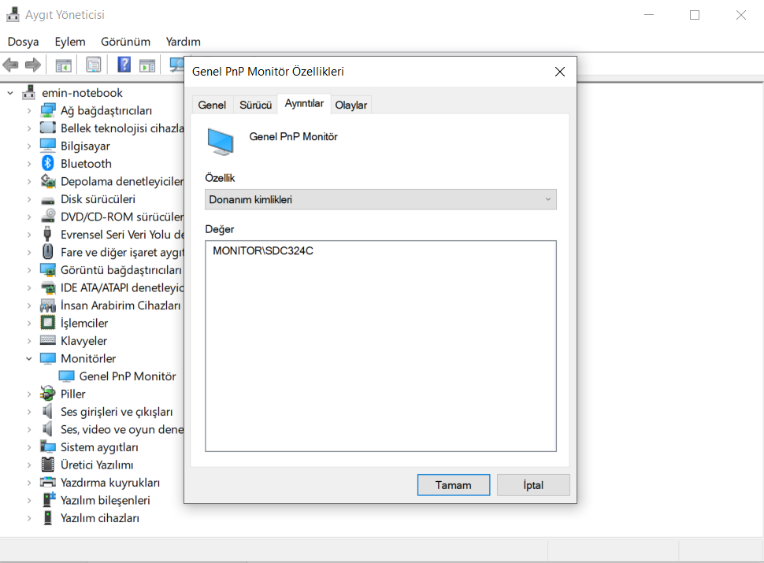
Task: Expand the Piller node
Action: [28, 394]
